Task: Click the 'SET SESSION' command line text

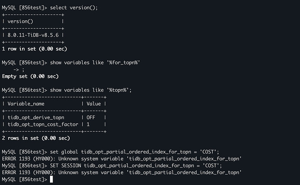Action: coord(136,165)
